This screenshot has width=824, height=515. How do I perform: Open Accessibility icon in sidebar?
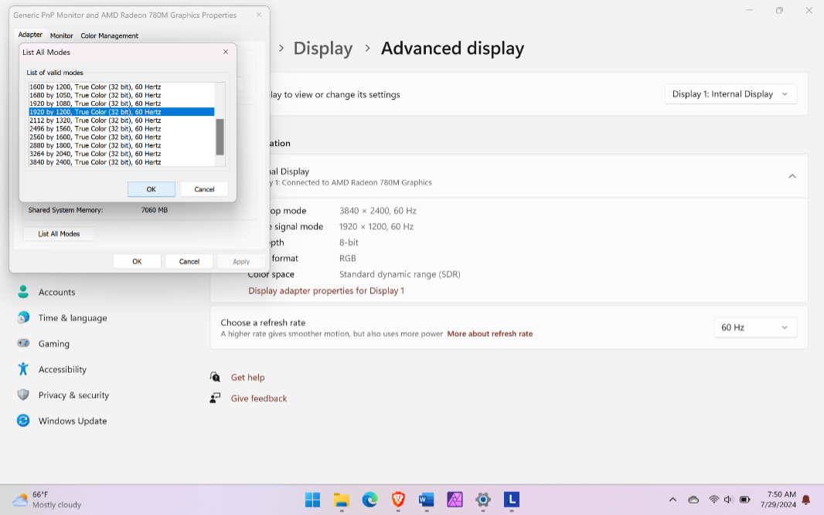[23, 369]
